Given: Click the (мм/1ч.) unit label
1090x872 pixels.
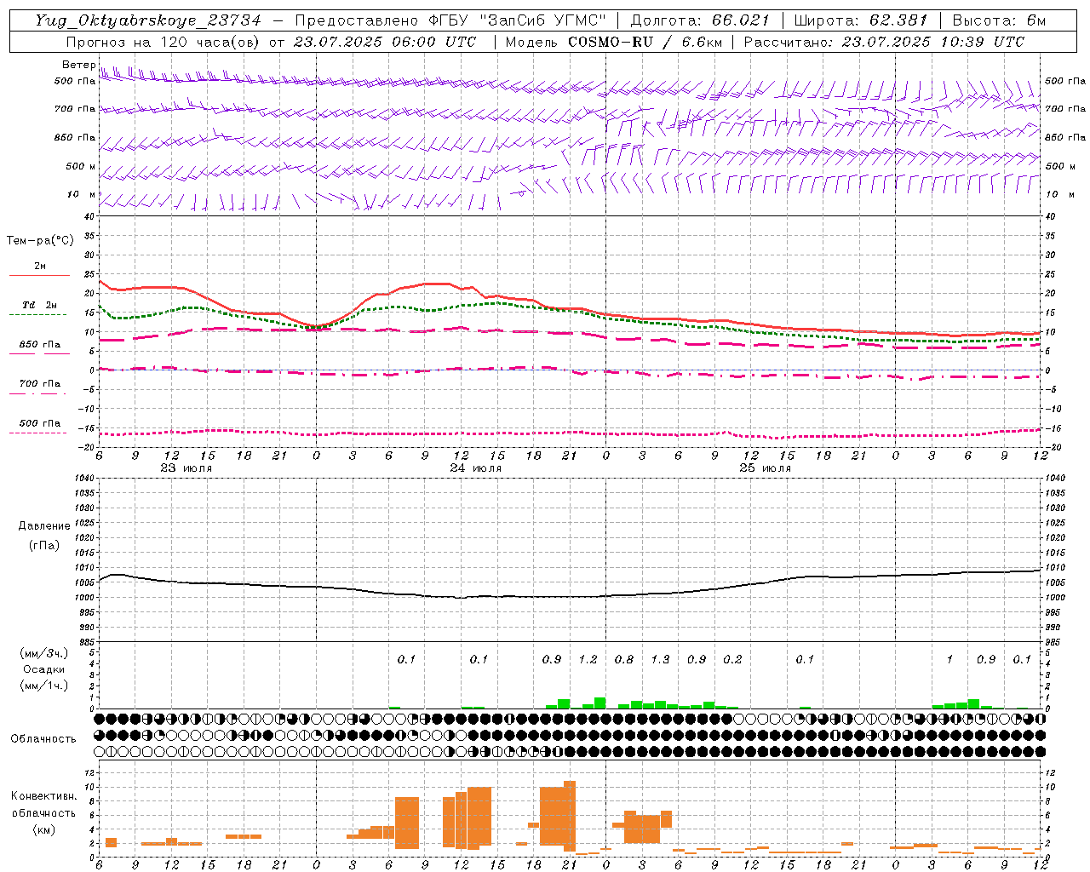Looking at the screenshot, I should point(43,686).
